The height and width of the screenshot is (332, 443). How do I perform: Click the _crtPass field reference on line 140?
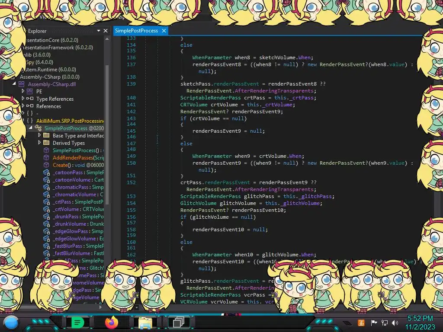click(x=301, y=98)
